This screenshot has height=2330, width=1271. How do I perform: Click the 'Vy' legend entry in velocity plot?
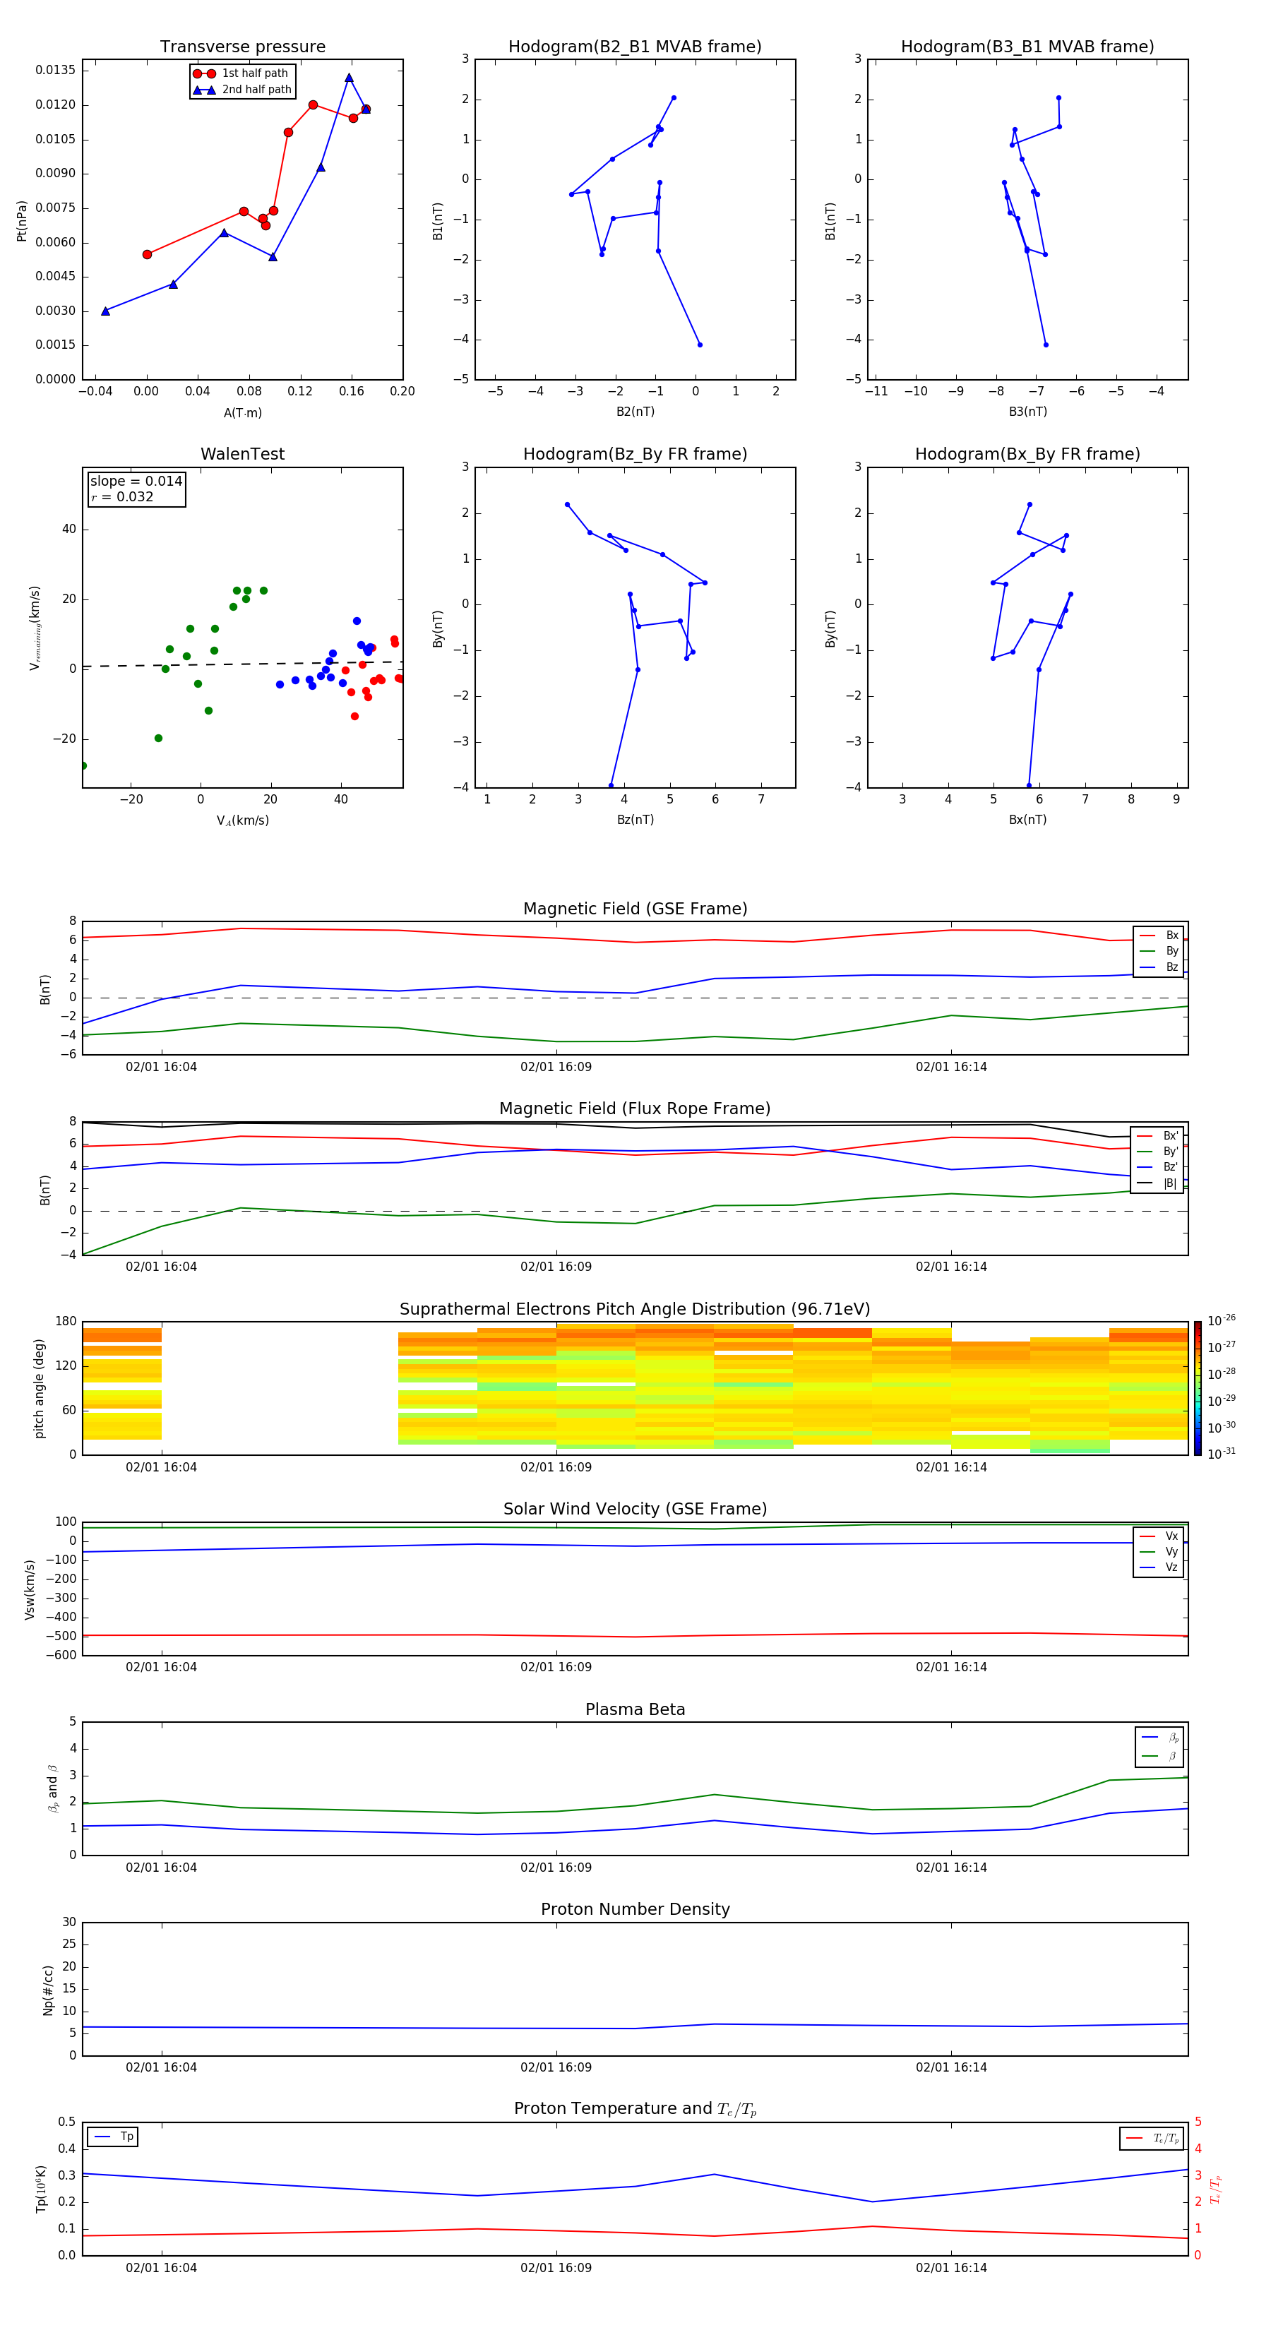coord(1159,1551)
